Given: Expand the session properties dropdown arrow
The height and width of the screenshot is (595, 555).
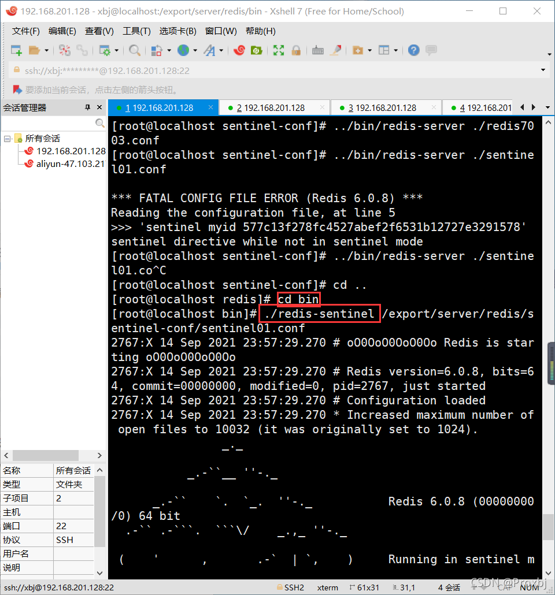Looking at the screenshot, I should [x=116, y=50].
